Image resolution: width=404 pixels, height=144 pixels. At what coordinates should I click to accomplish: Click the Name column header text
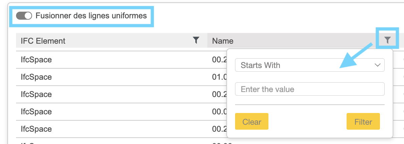(x=223, y=41)
